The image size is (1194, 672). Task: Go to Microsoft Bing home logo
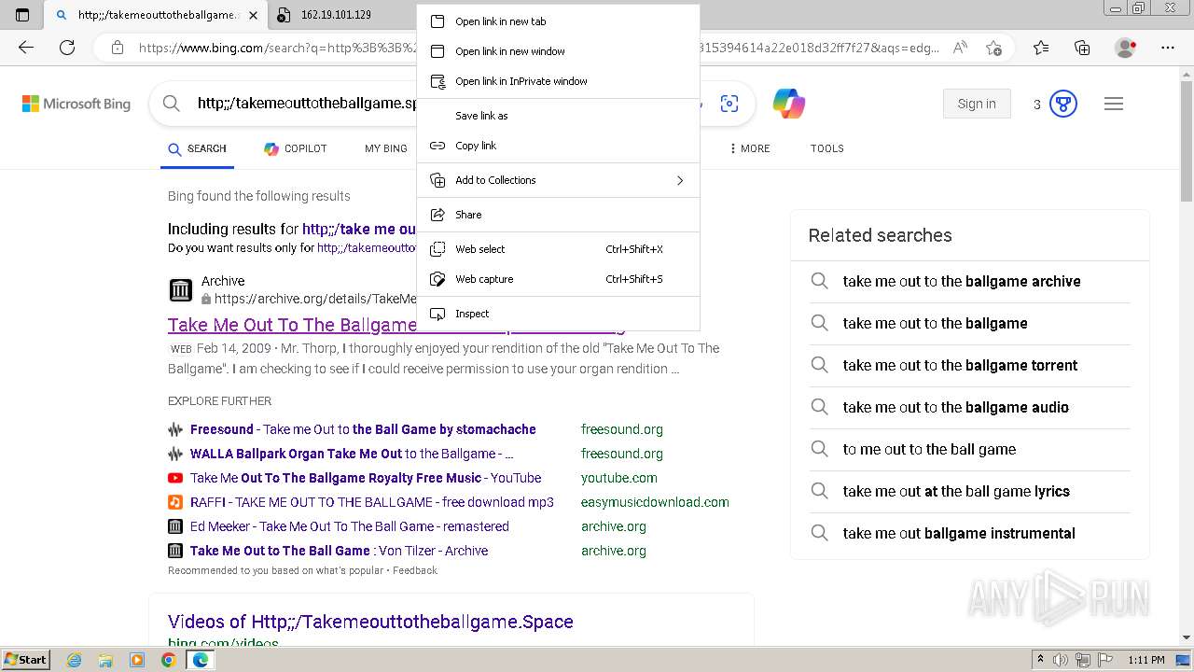[x=76, y=104]
